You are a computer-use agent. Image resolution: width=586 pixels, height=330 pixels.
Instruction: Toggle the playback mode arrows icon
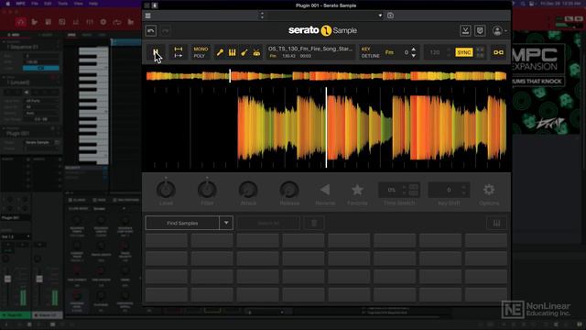[x=179, y=52]
